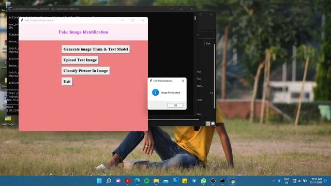
Task: Confirm the File Information dialog with OK
Action: point(175,105)
